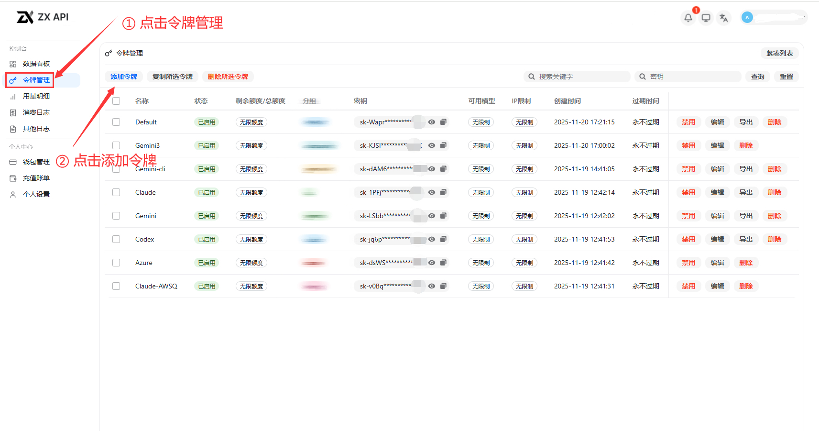819x431 pixels.
Task: Open 令牌管理 in the sidebar
Action: 36,80
